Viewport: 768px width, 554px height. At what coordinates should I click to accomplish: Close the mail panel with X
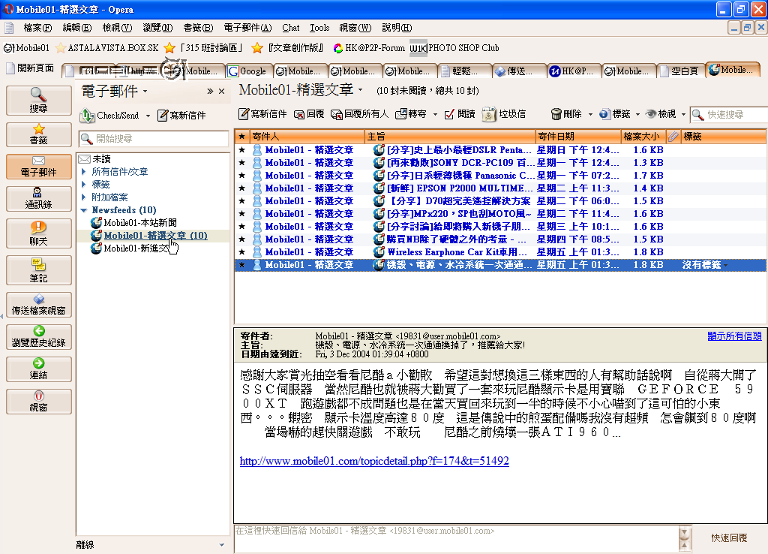pyautogui.click(x=221, y=91)
